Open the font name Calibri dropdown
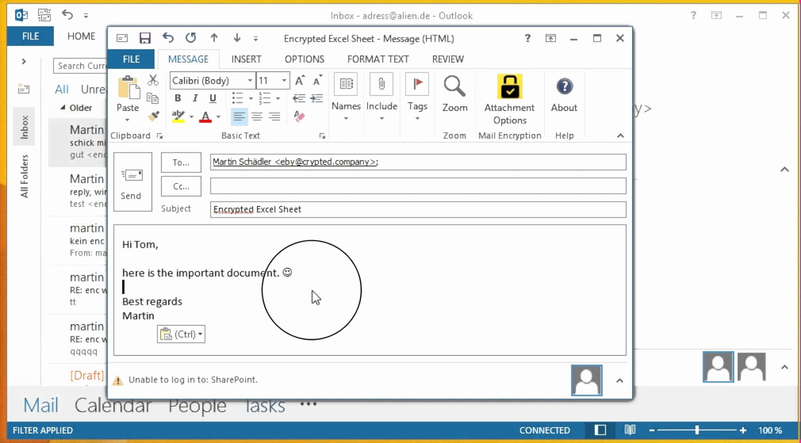The image size is (801, 443). [x=250, y=81]
